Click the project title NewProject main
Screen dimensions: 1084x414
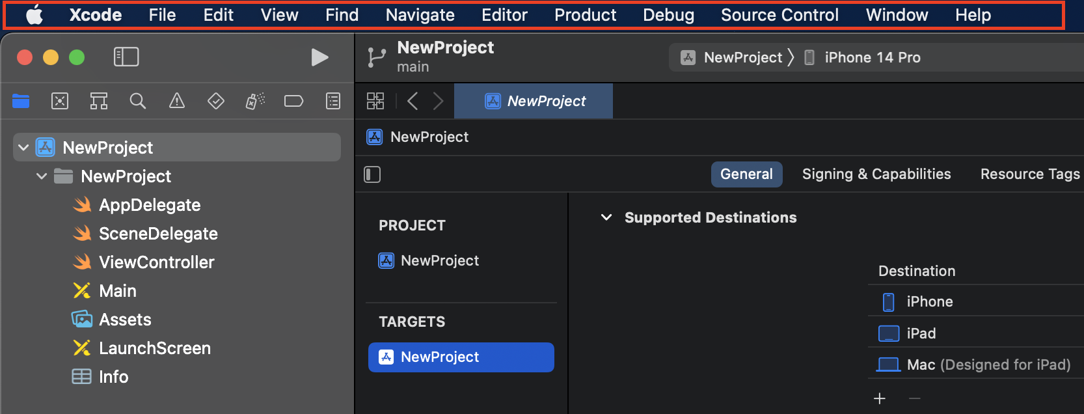pyautogui.click(x=446, y=57)
